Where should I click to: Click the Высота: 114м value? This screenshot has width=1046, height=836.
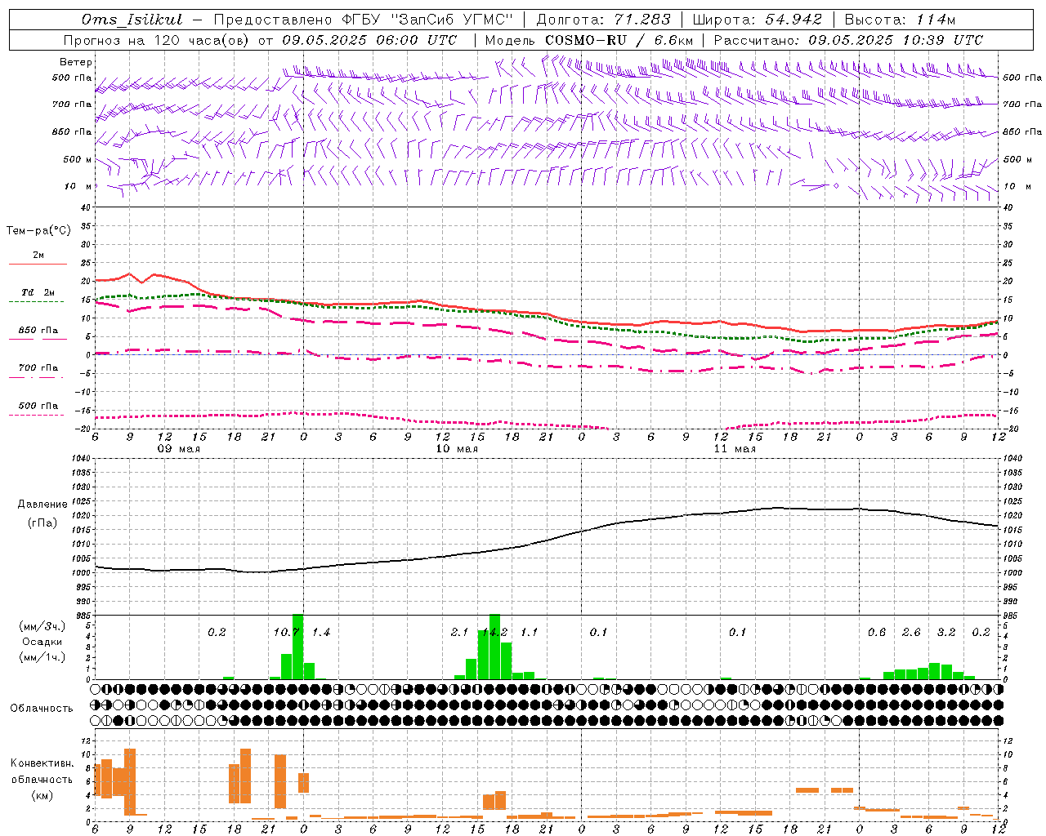tap(900, 20)
